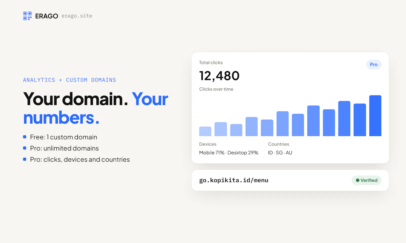
Task: Click the Verified status badge
Action: pos(366,180)
